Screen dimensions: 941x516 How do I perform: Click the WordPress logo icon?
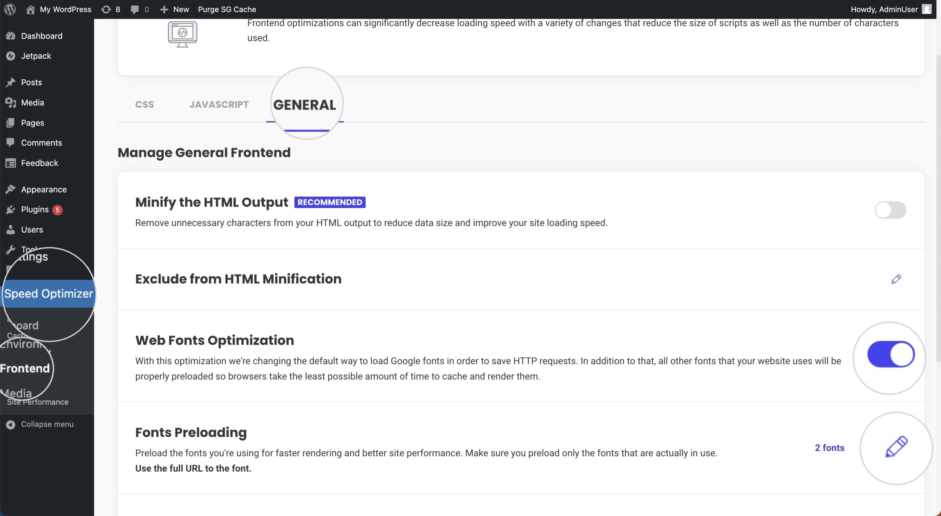pos(10,9)
